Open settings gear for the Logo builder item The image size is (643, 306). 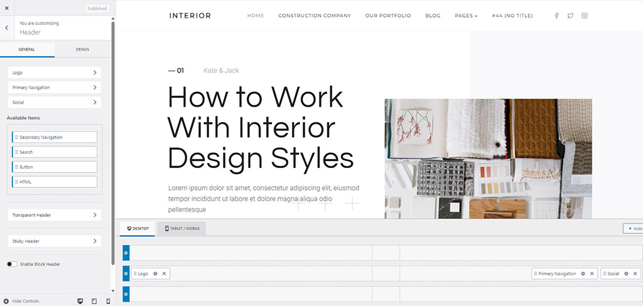click(x=155, y=273)
